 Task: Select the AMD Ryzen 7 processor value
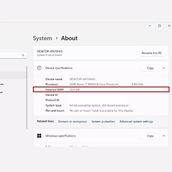click(94, 84)
